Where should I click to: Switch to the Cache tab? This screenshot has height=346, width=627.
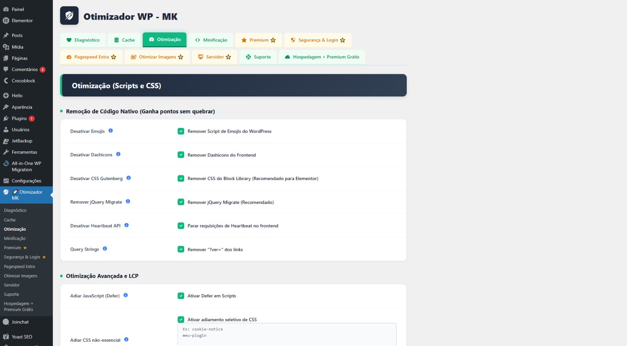124,40
